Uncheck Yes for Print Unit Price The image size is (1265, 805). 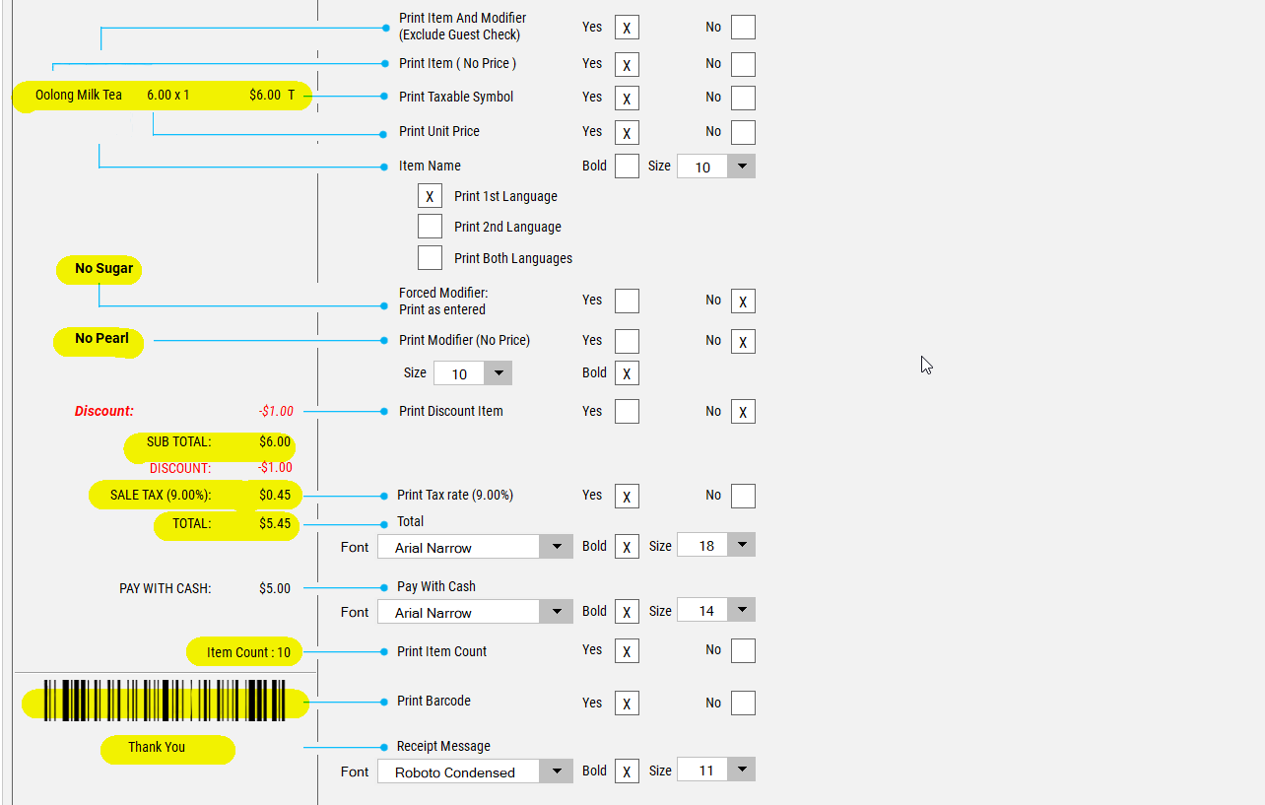[x=627, y=132]
